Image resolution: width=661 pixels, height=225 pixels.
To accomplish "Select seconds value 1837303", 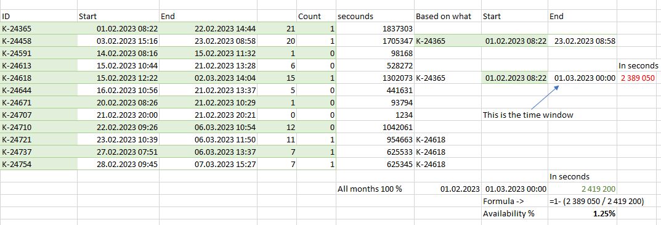I will click(375, 29).
